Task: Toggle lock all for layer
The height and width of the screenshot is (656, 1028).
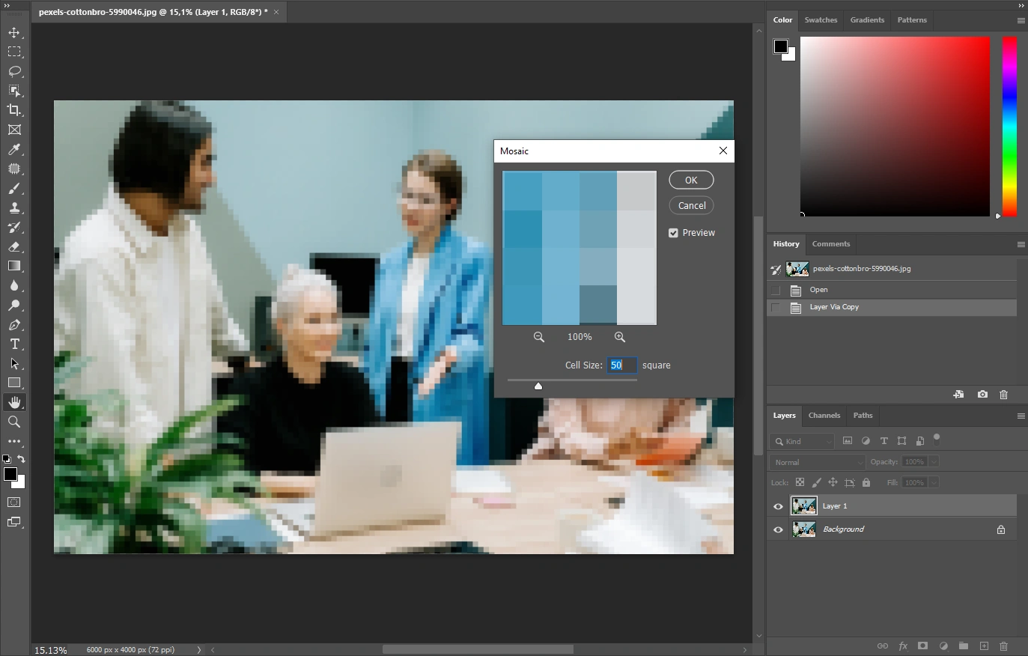Action: [x=866, y=483]
